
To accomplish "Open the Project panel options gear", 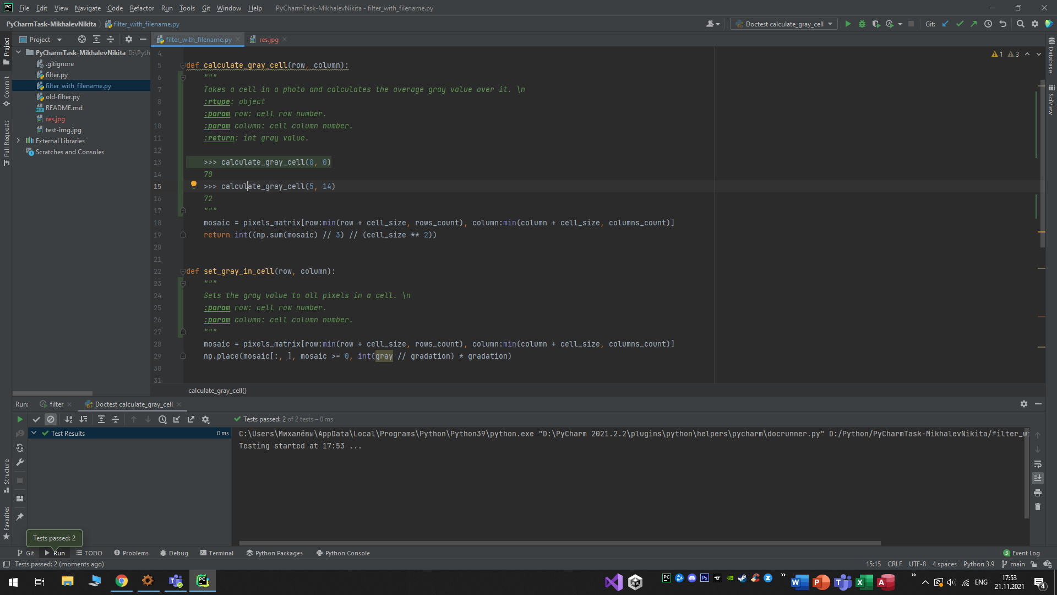I will pyautogui.click(x=129, y=39).
